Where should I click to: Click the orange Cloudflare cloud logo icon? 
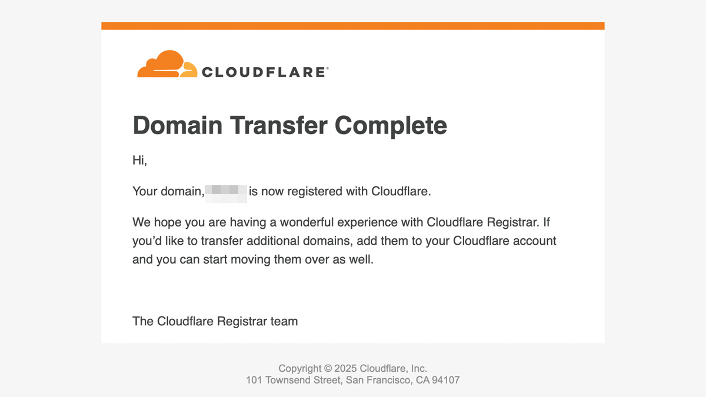167,64
